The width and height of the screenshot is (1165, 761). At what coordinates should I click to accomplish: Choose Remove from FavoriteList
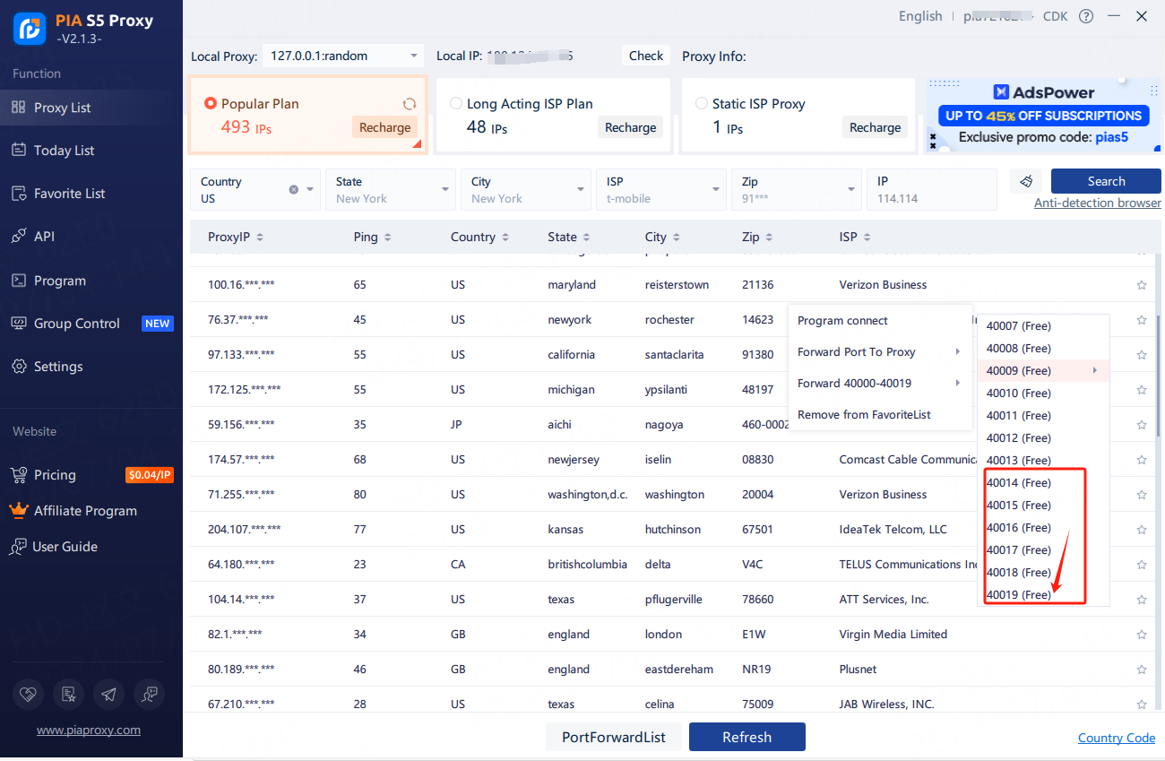(880, 415)
